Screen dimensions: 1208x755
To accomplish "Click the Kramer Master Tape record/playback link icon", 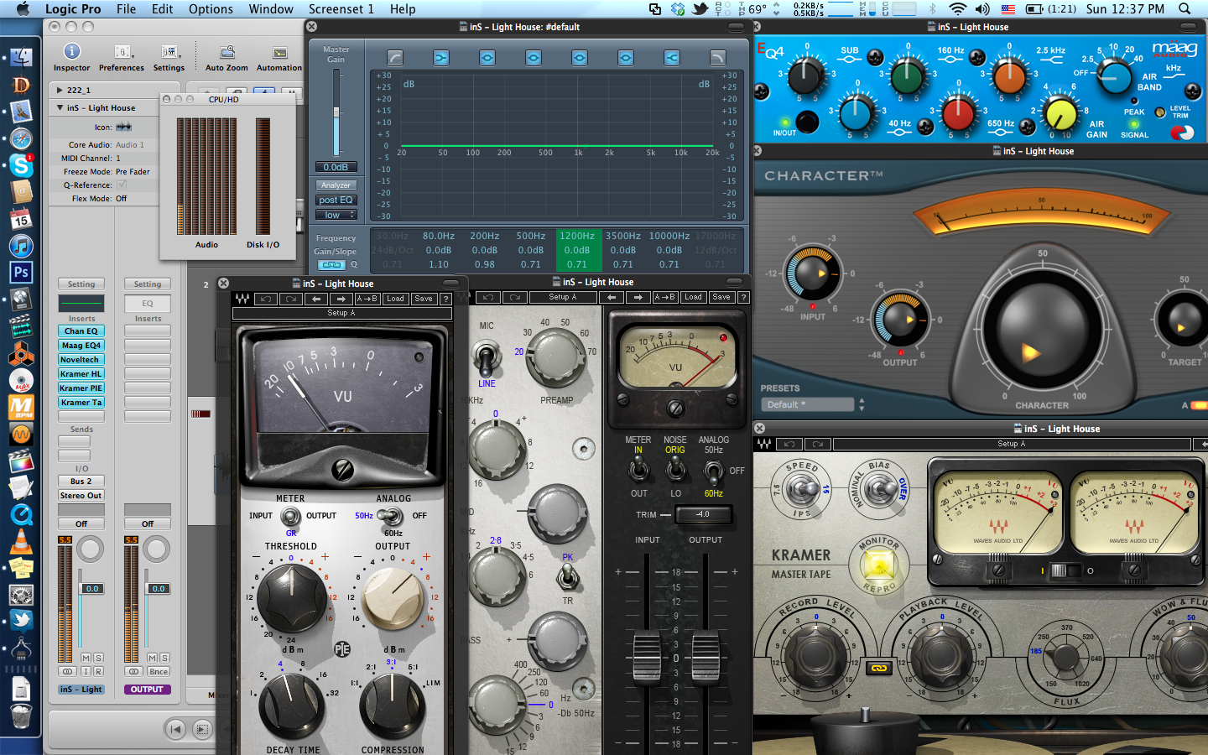I will (878, 669).
